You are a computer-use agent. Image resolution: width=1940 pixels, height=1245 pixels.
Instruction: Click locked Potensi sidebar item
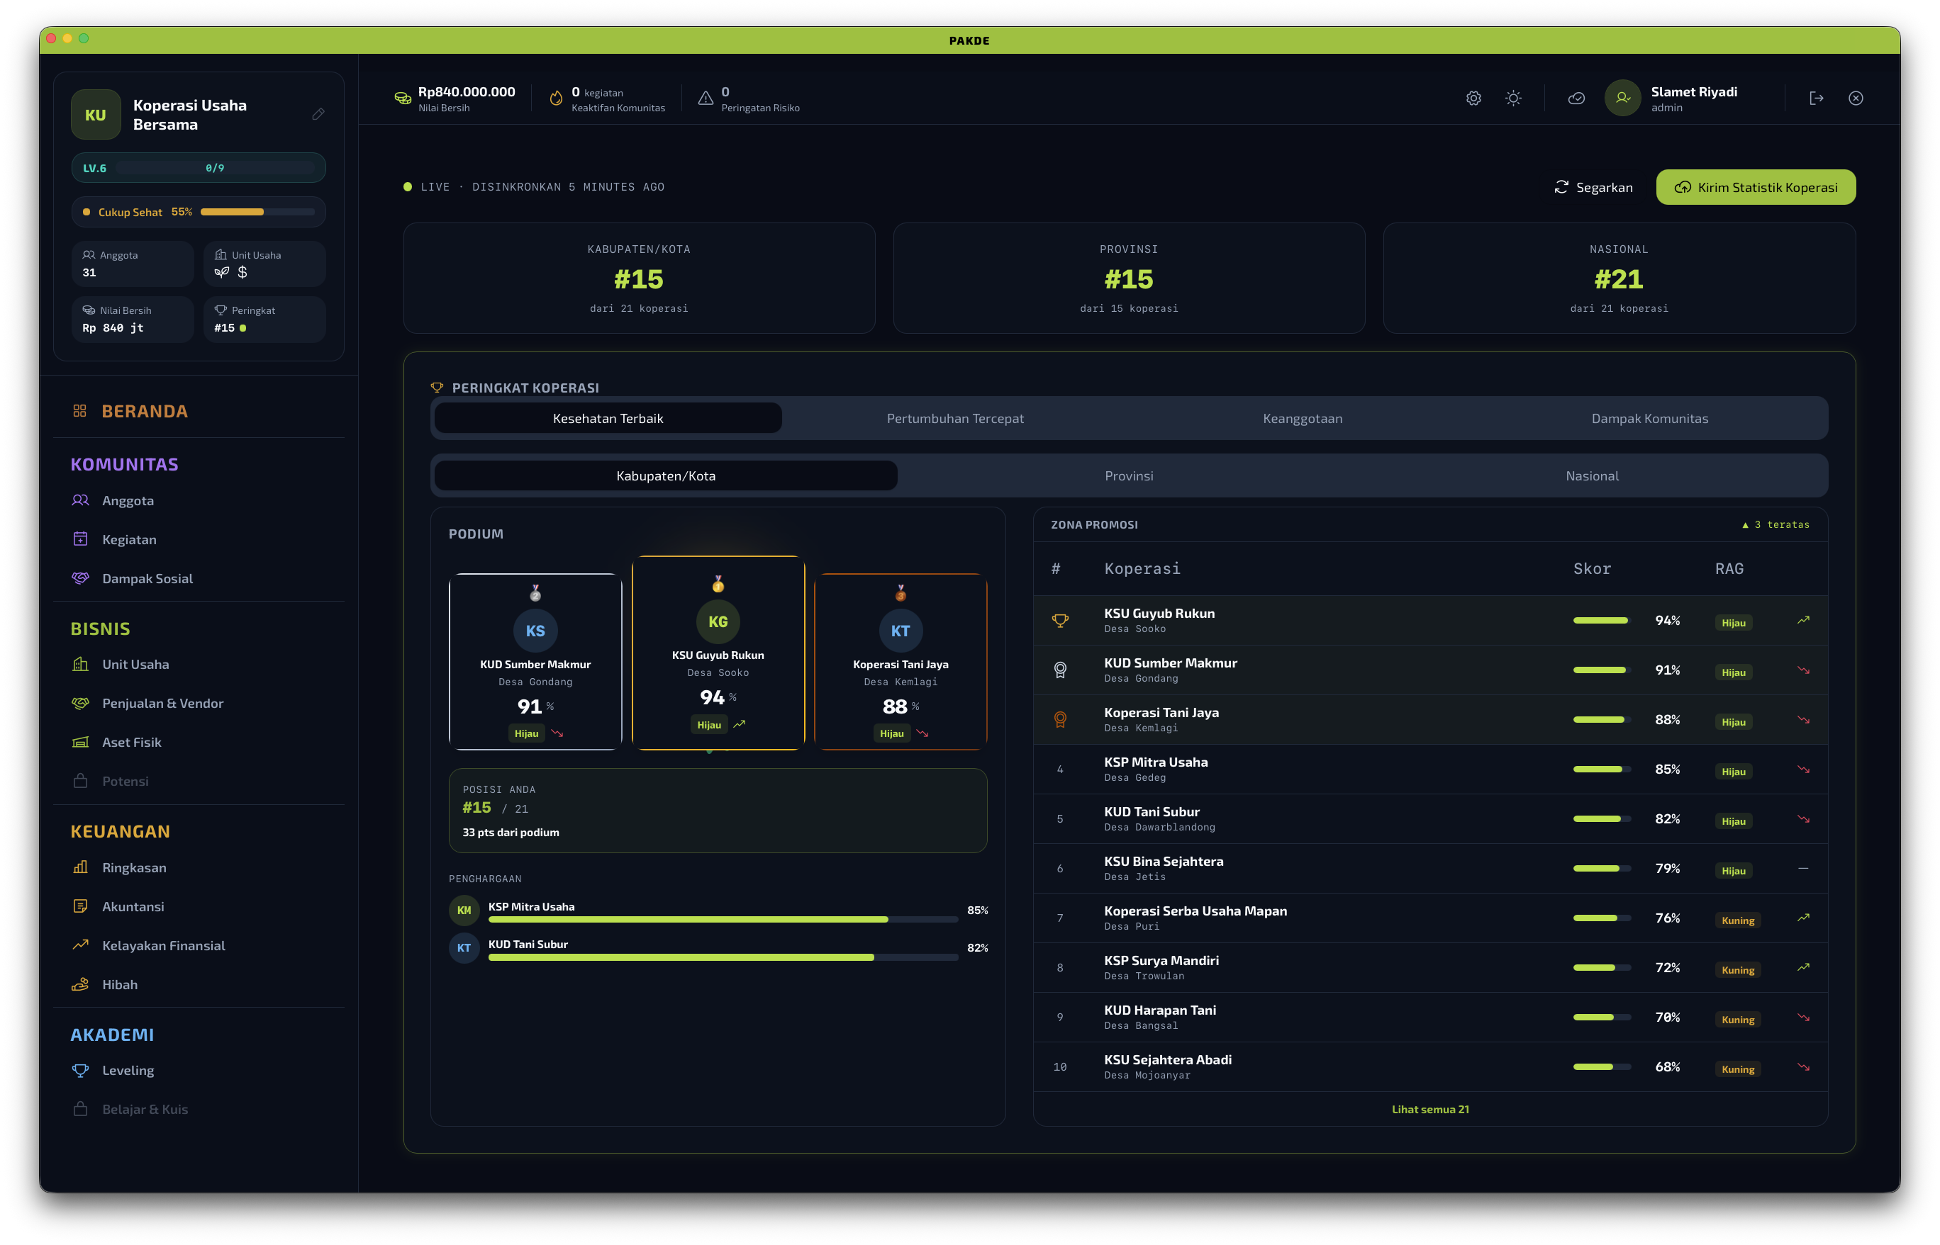(x=199, y=781)
